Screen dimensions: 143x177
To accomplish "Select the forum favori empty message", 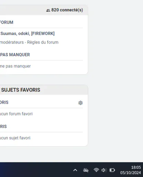I will [x=16, y=114].
